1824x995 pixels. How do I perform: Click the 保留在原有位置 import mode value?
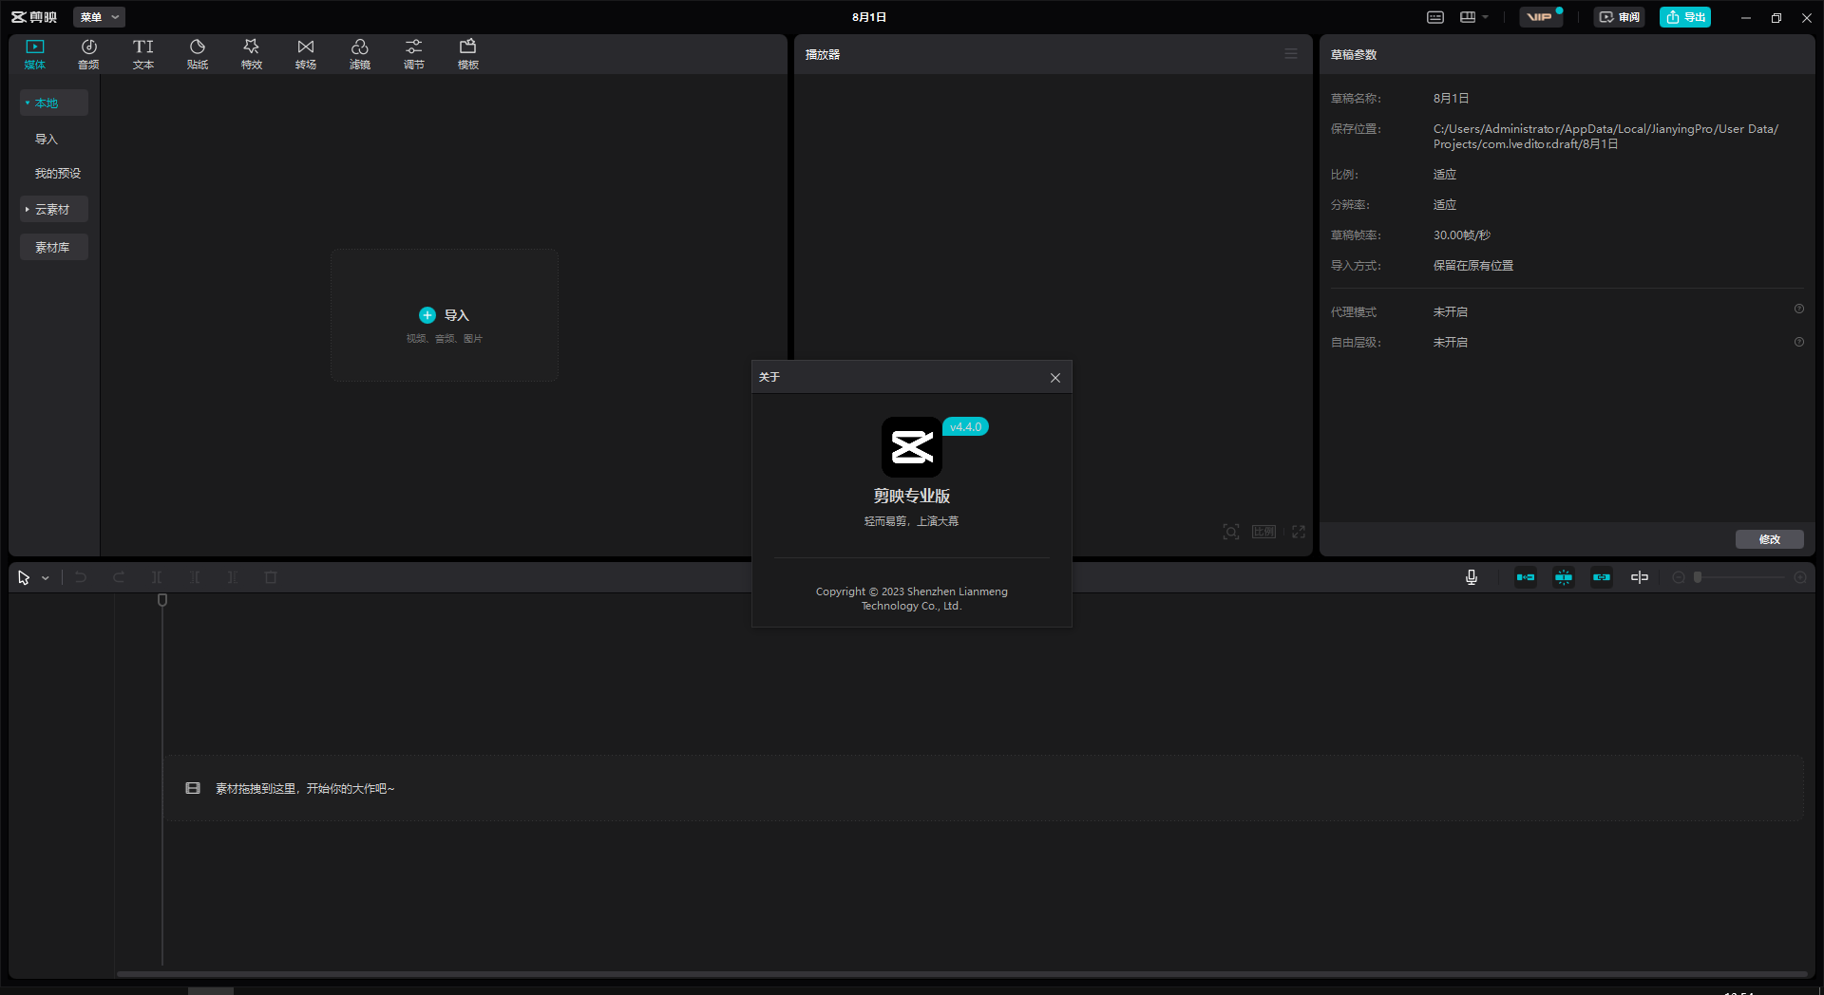pyautogui.click(x=1473, y=266)
